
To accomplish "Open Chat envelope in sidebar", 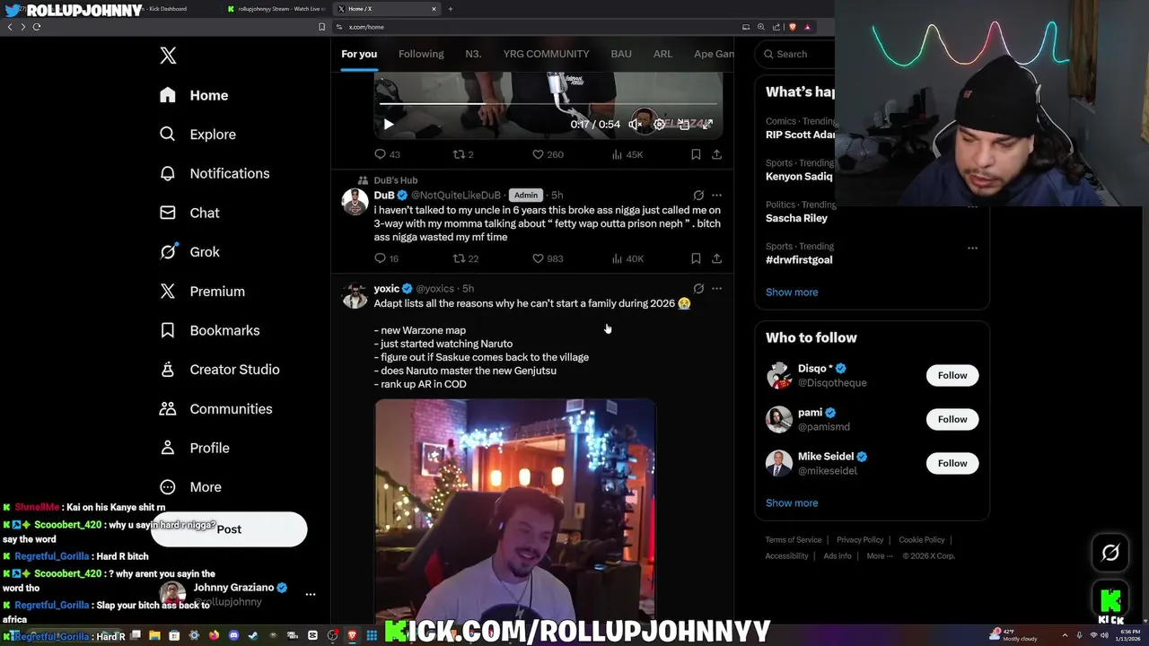I will tap(168, 213).
